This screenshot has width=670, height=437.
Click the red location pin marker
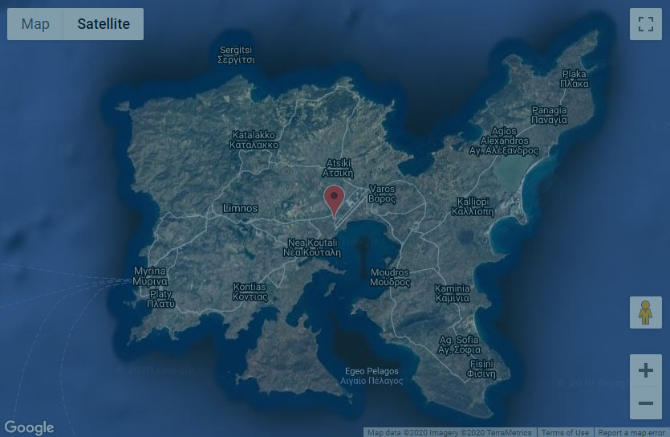(x=334, y=201)
